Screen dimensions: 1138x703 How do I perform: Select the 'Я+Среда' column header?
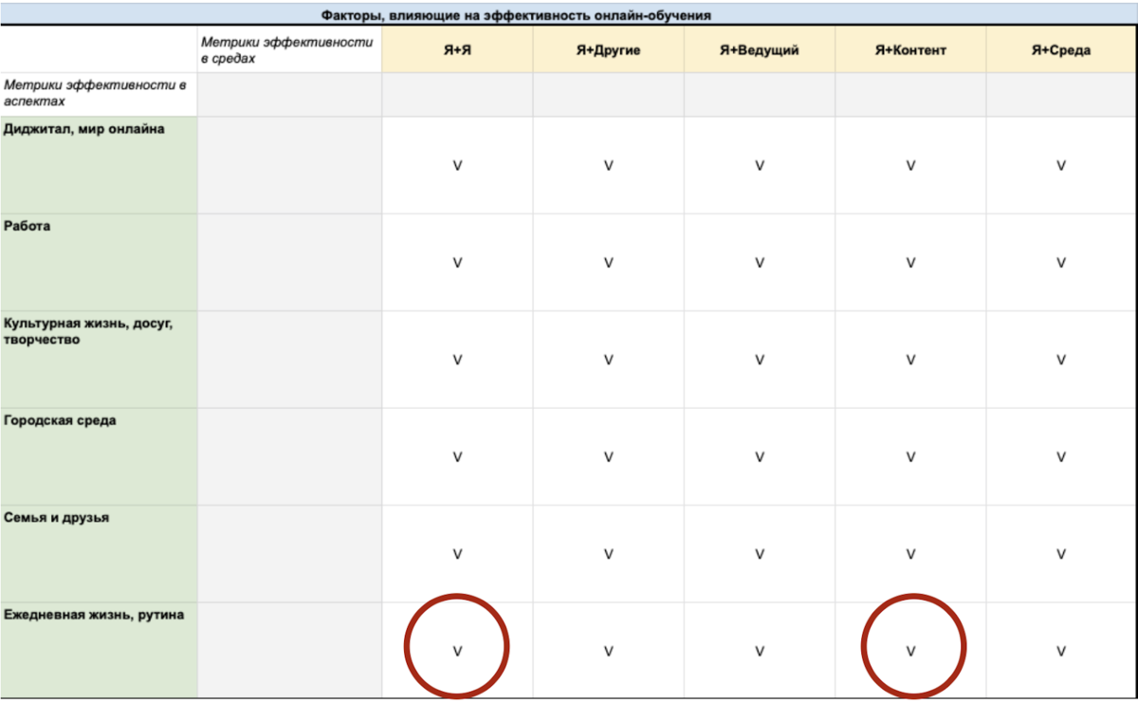1061,50
